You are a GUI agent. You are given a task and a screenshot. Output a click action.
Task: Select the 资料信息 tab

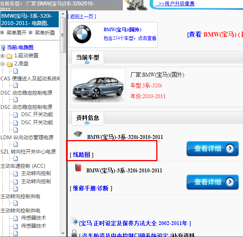click(88, 118)
